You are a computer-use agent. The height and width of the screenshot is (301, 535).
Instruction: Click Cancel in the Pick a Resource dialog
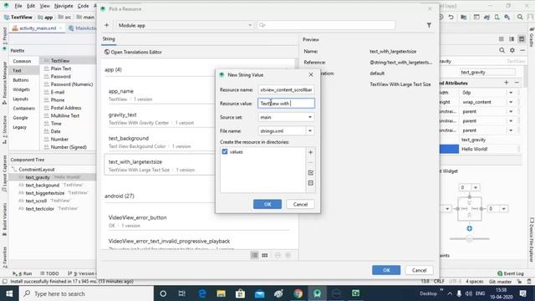click(419, 270)
